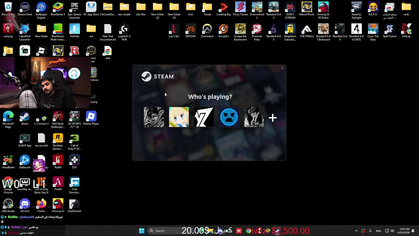The height and width of the screenshot is (236, 419).
Task: Open Battle.net desktop shortcut
Action: (x=25, y=162)
